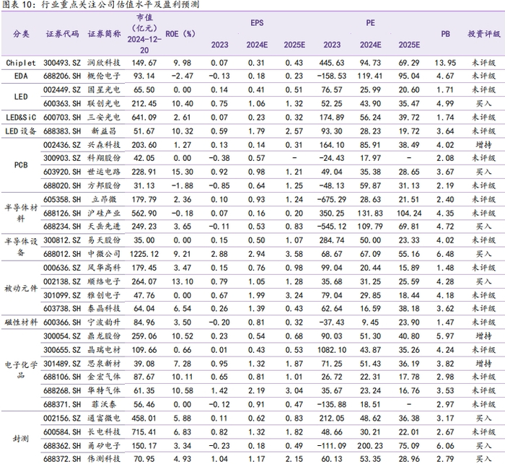Click PE value '1082.10'
Image resolution: width=505 pixels, height=464 pixels.
(x=331, y=350)
